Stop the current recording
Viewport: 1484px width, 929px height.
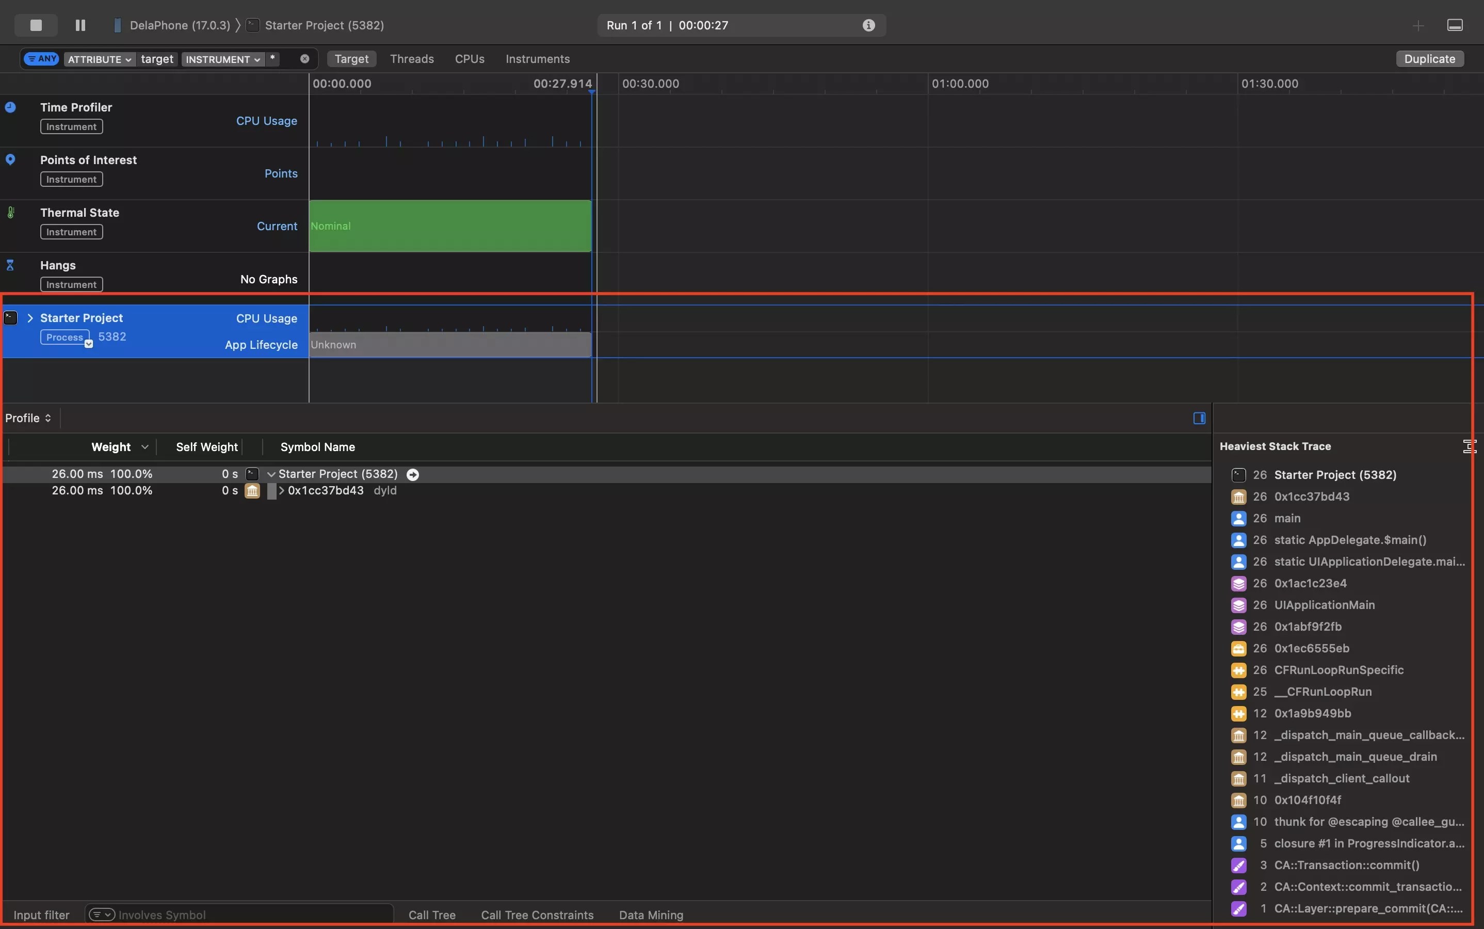(35, 25)
